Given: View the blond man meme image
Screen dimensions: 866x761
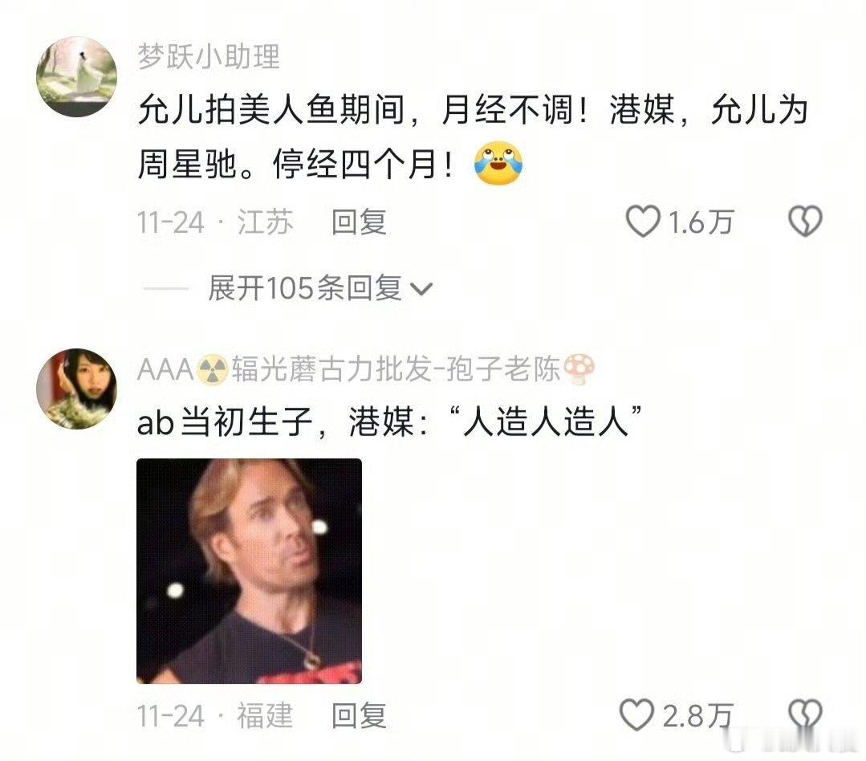Looking at the screenshot, I should pyautogui.click(x=249, y=571).
